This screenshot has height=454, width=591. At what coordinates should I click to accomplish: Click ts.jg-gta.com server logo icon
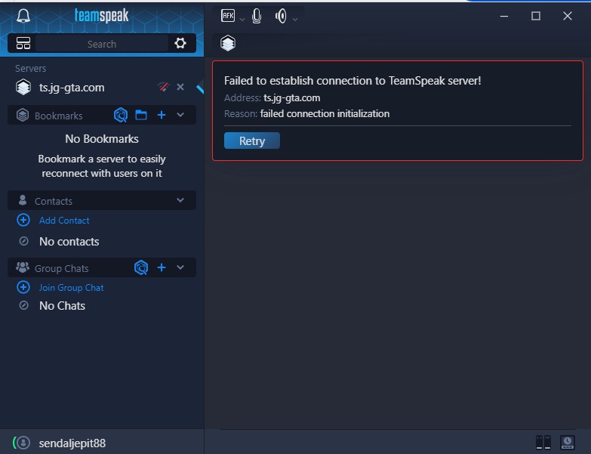(x=23, y=87)
